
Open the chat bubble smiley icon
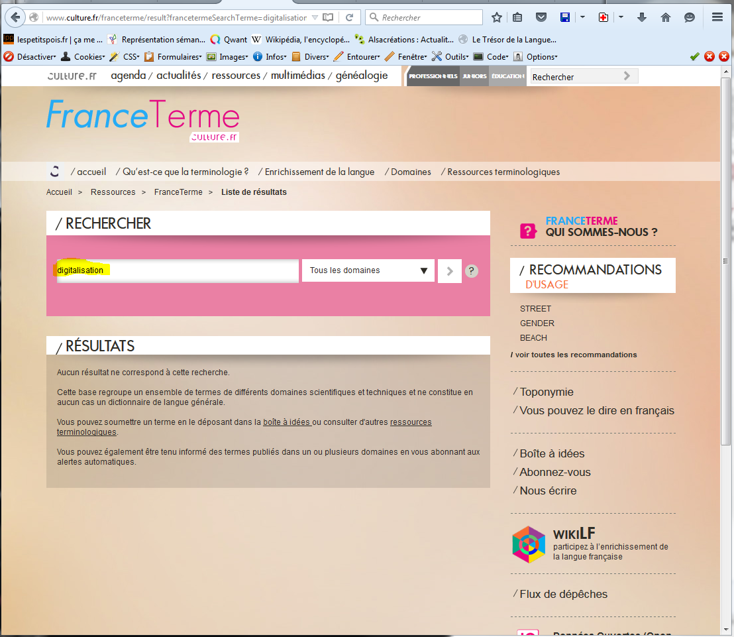(690, 17)
